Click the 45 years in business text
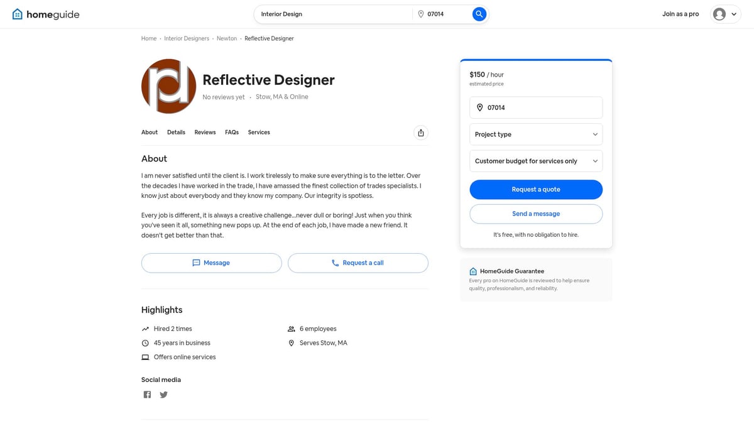The width and height of the screenshot is (754, 424). pos(182,343)
